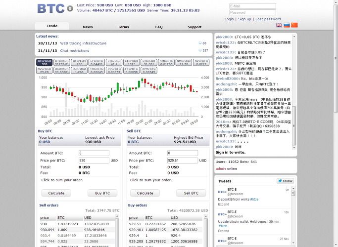Select the LTC/USD pair tab
This screenshot has width=338, height=247.
tap(114, 62)
